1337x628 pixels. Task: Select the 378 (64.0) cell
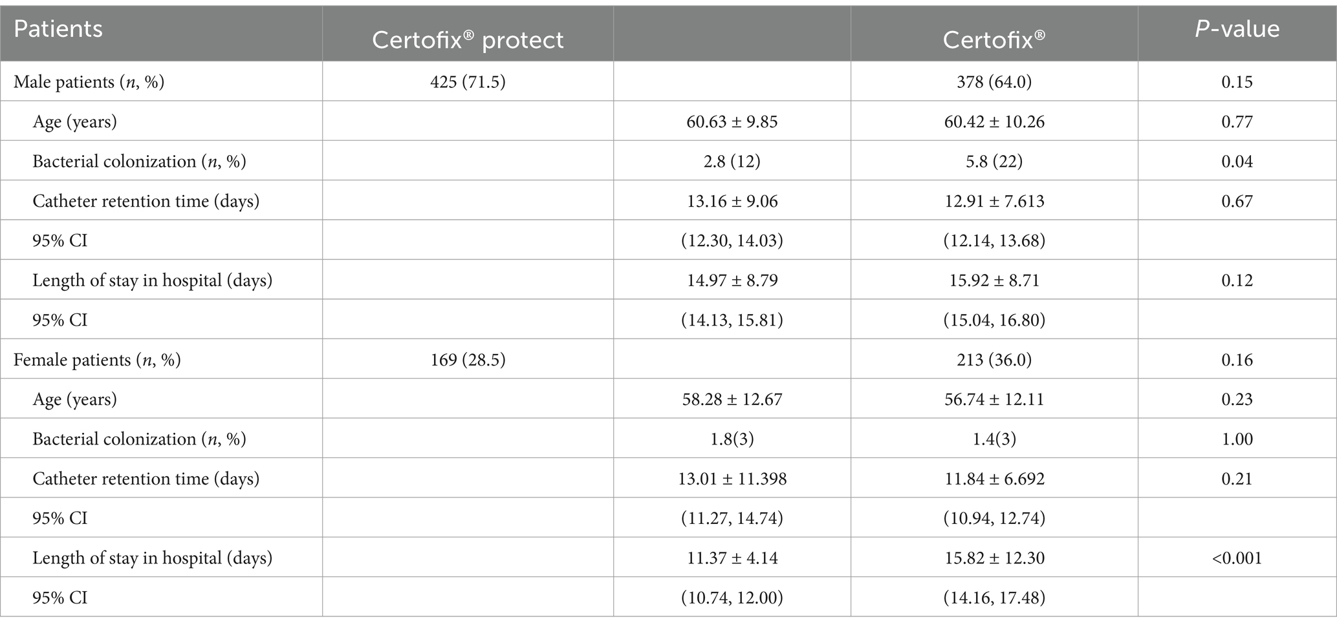994,82
